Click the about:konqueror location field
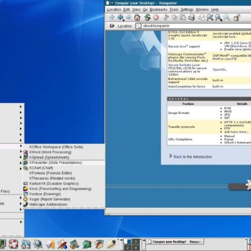Screen dimensions: 251x251 coord(193,26)
